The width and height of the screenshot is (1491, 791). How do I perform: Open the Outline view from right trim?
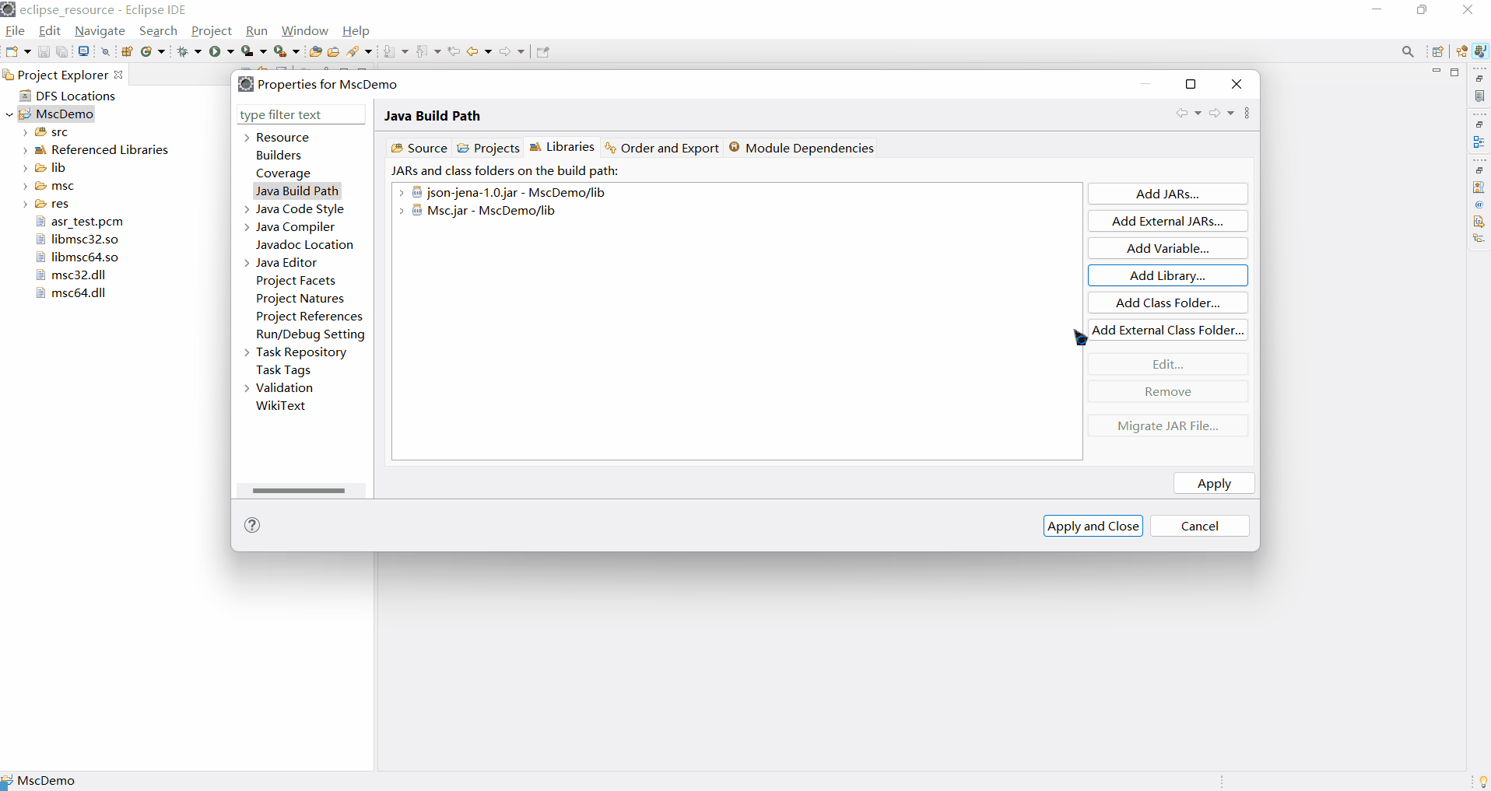pos(1479,142)
